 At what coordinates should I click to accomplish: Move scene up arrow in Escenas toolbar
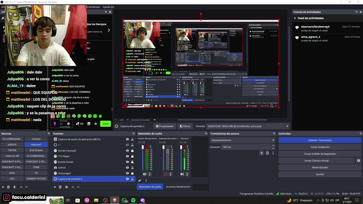pos(21,187)
